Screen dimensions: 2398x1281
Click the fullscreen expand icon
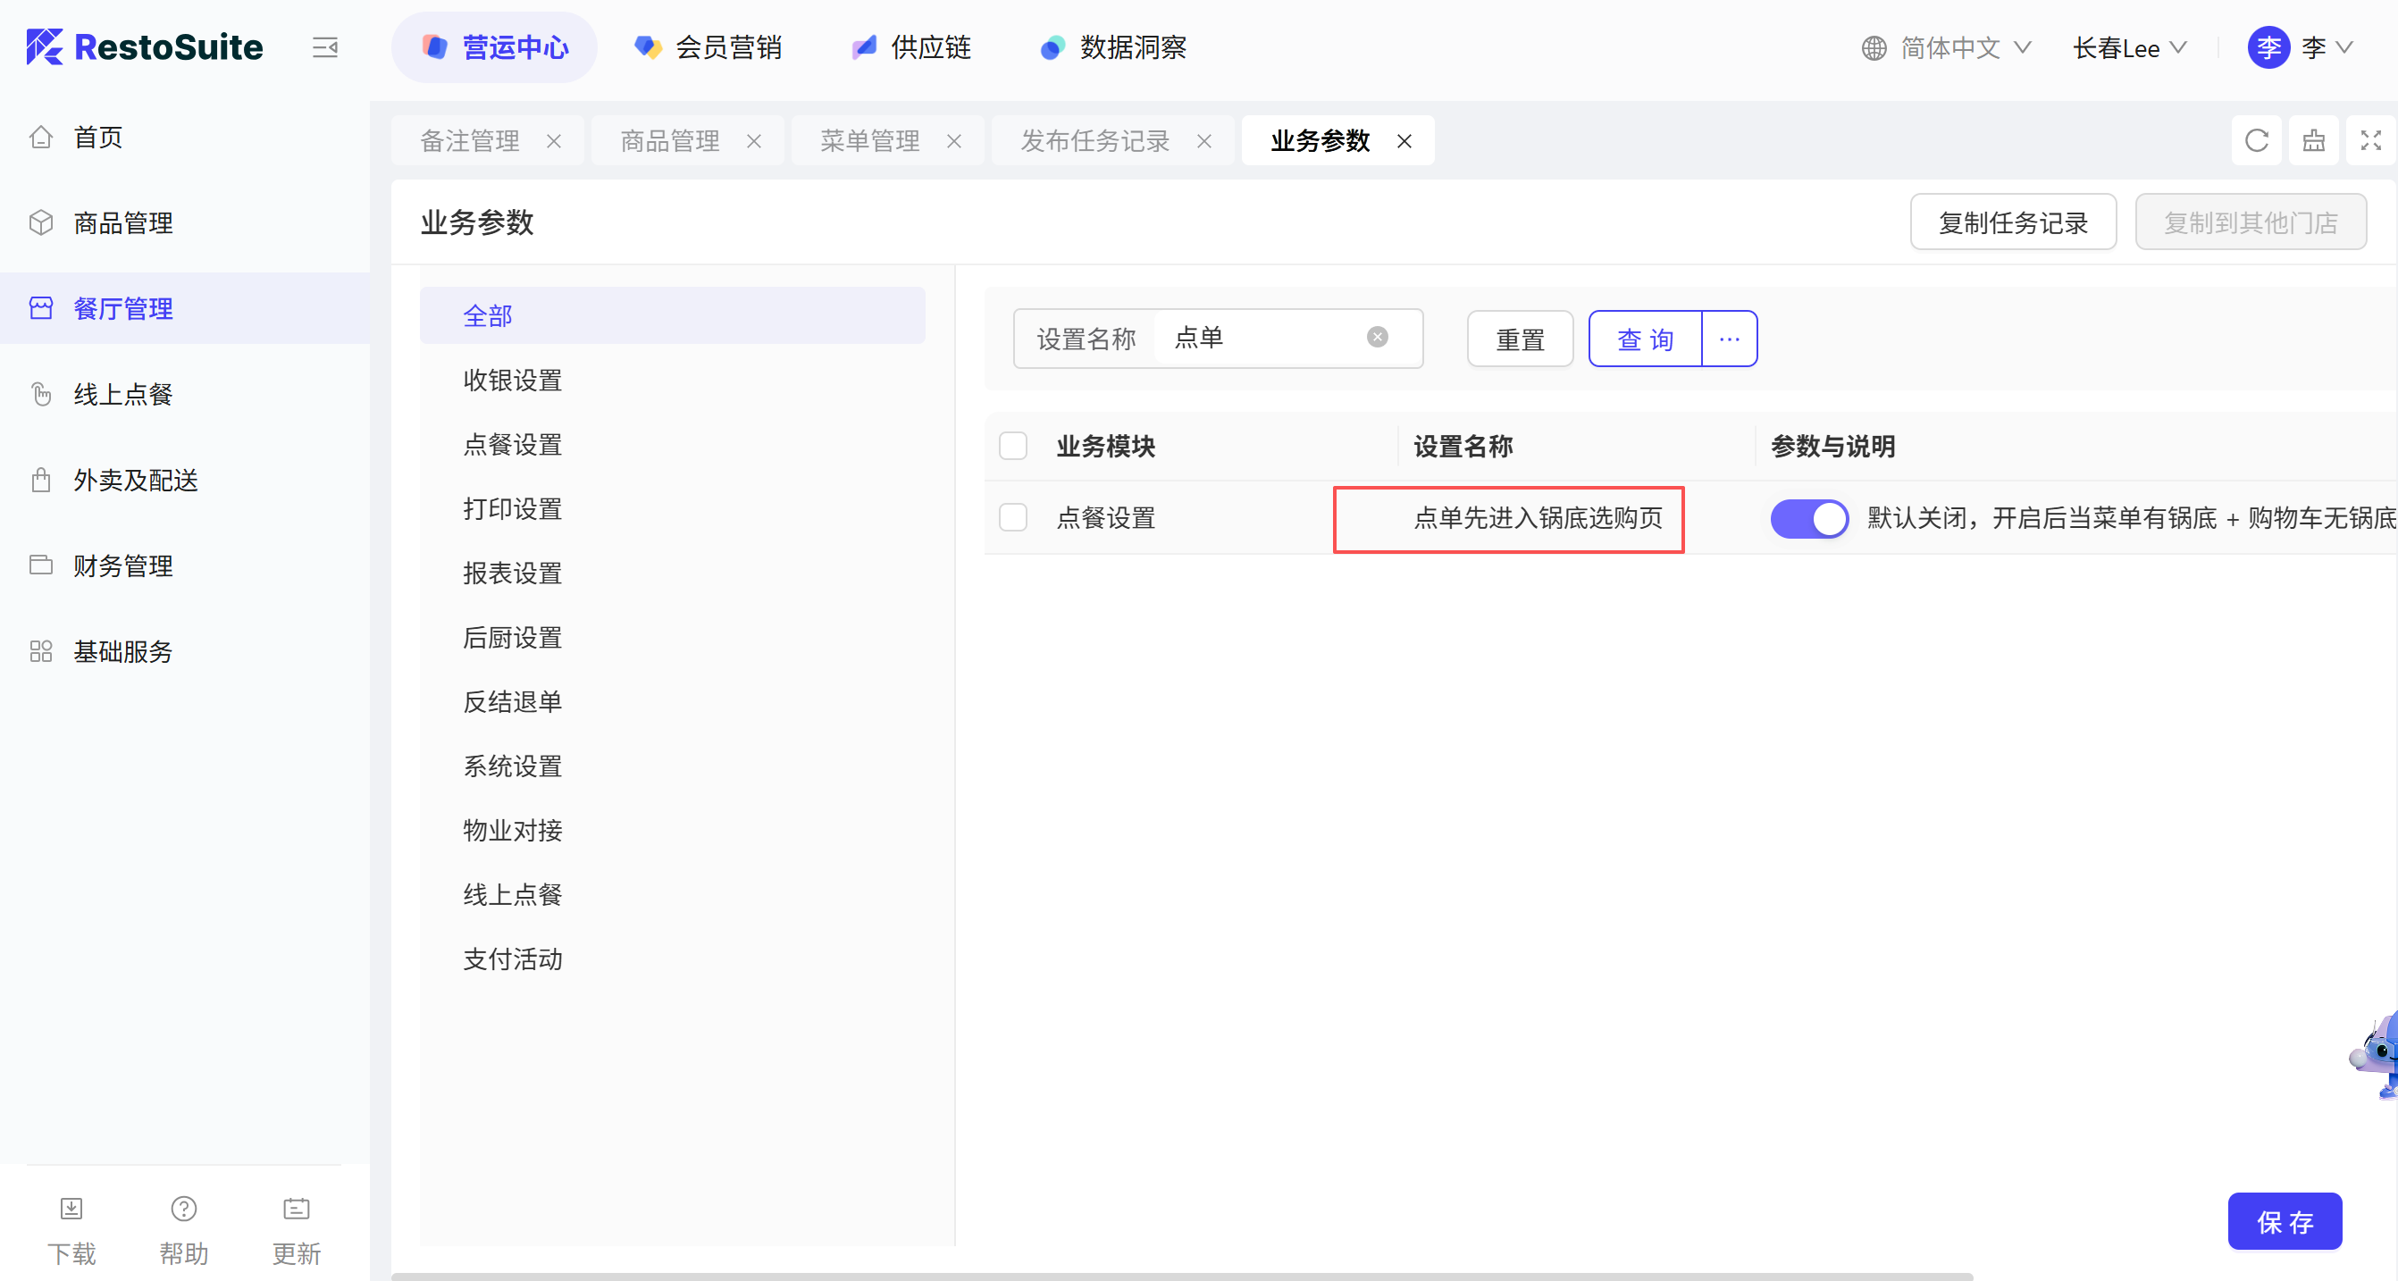pos(2370,140)
